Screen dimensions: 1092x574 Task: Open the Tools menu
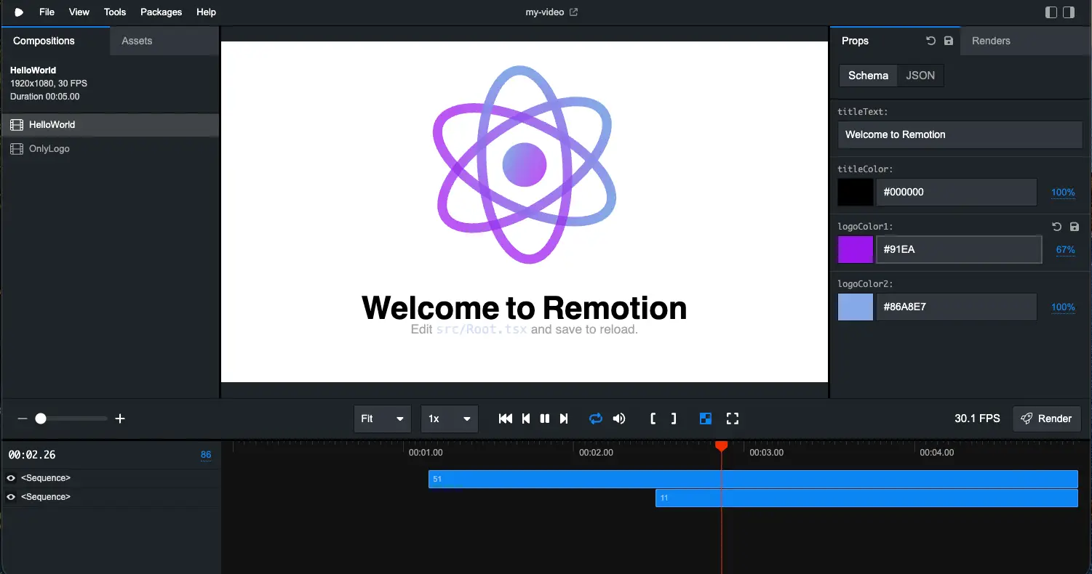pyautogui.click(x=115, y=12)
